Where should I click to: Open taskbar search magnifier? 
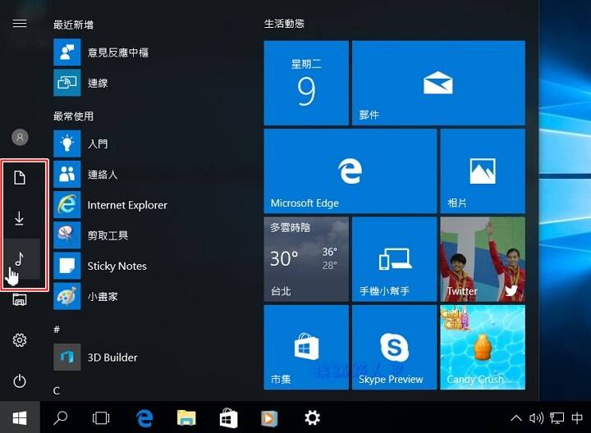coord(60,417)
